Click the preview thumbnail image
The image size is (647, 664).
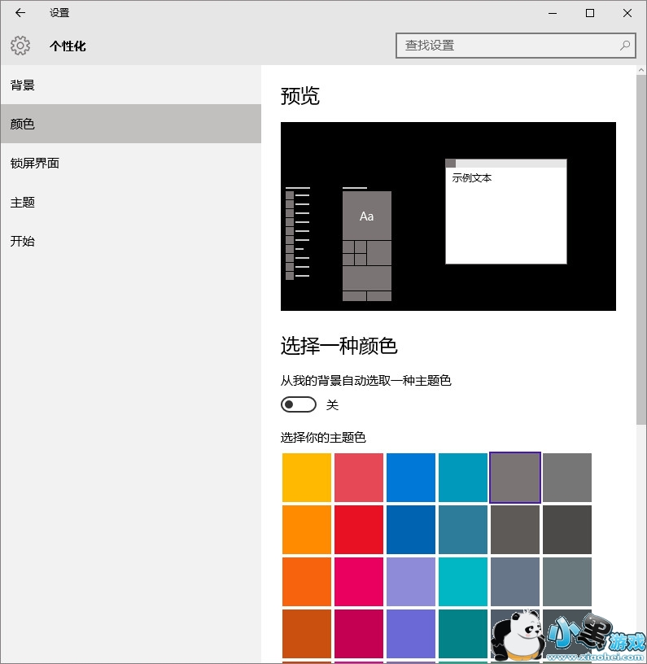pos(448,216)
